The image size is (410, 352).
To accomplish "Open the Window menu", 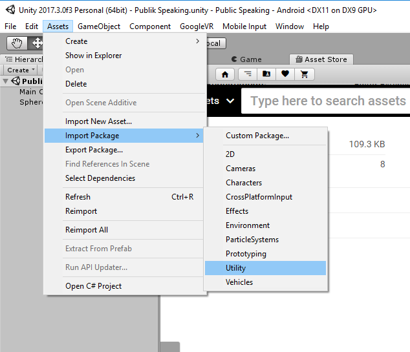I will 290,26.
